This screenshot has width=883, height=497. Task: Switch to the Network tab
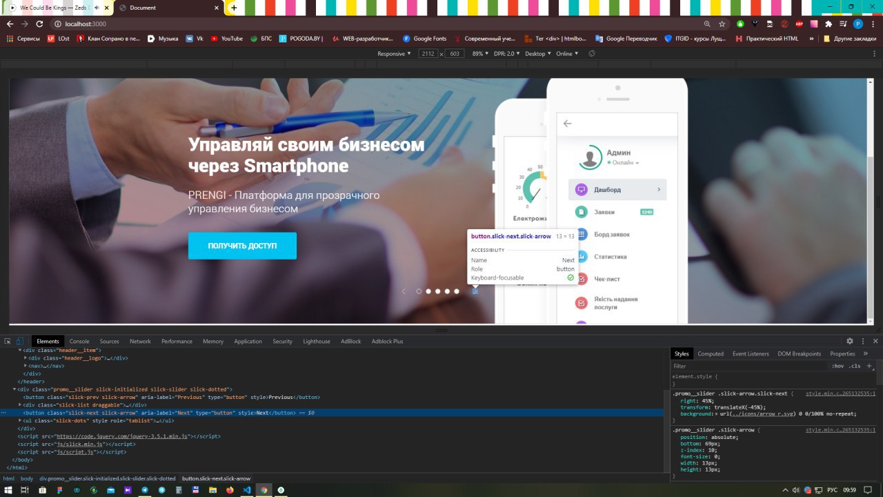coord(140,341)
